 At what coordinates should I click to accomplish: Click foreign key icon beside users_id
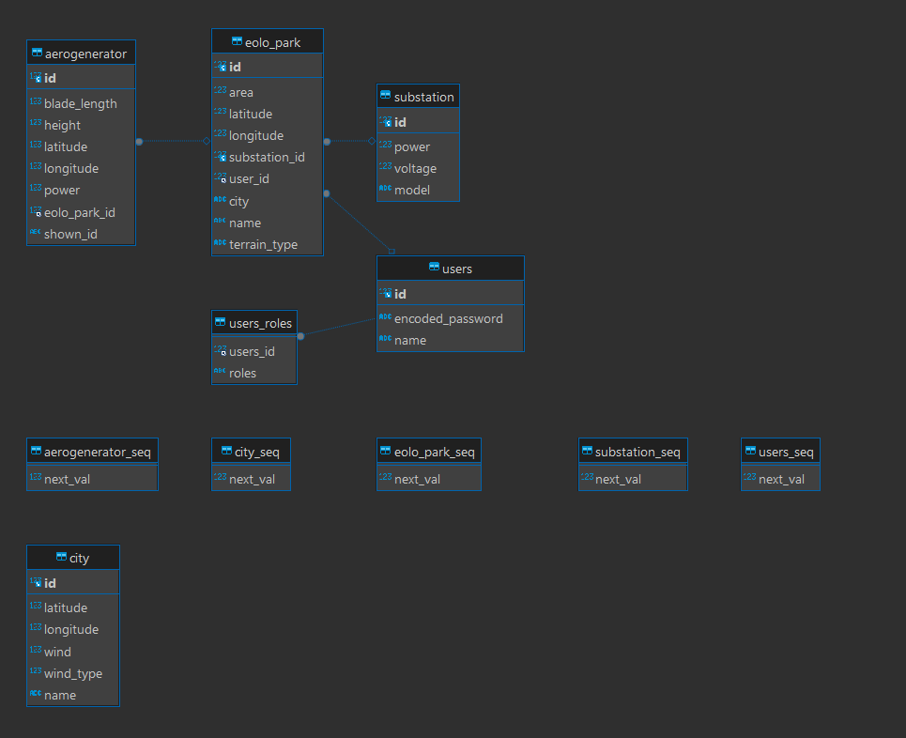[220, 350]
